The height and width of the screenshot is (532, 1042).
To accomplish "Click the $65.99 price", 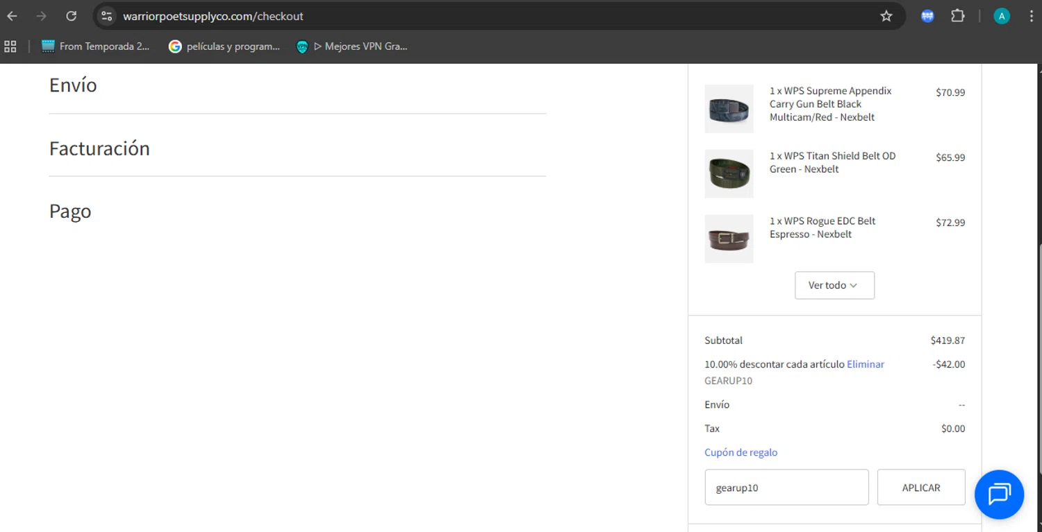I will [x=950, y=157].
